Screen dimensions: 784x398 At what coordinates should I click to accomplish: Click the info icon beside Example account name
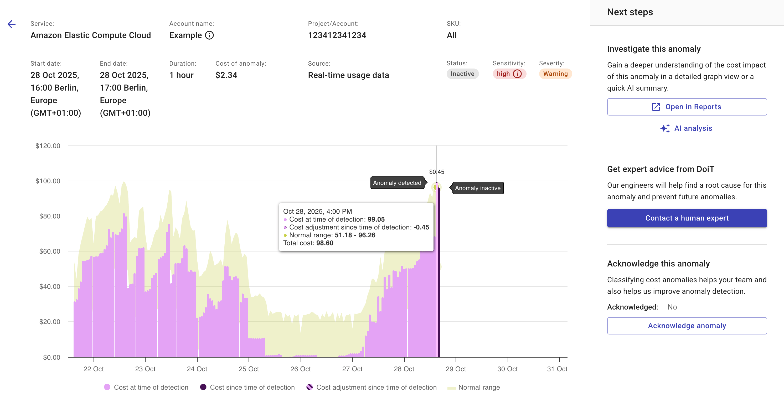209,35
